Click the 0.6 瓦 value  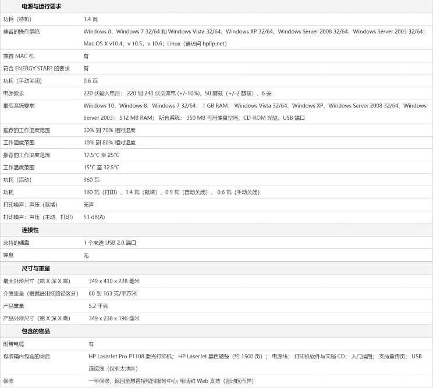(x=91, y=81)
